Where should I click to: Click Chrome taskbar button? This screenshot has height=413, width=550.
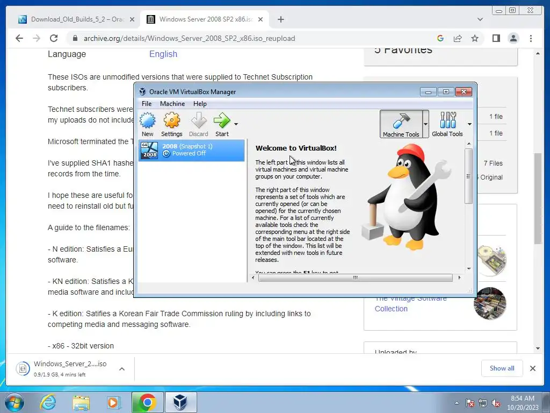click(148, 402)
